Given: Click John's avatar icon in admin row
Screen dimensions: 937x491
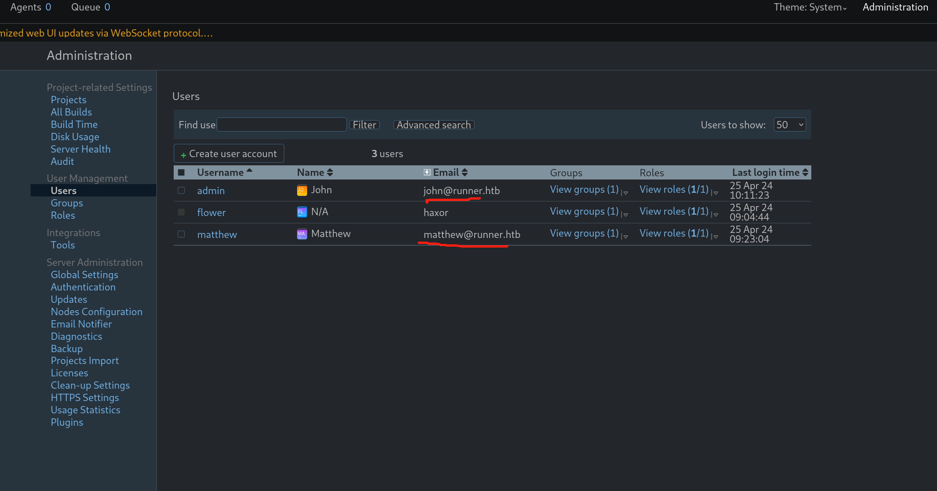Looking at the screenshot, I should click(x=302, y=190).
